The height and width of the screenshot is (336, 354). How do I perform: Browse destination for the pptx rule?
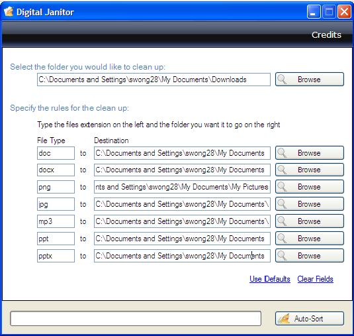tap(310, 256)
